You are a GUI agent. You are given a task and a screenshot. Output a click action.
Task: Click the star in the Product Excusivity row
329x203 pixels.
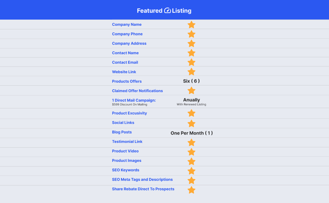click(191, 113)
